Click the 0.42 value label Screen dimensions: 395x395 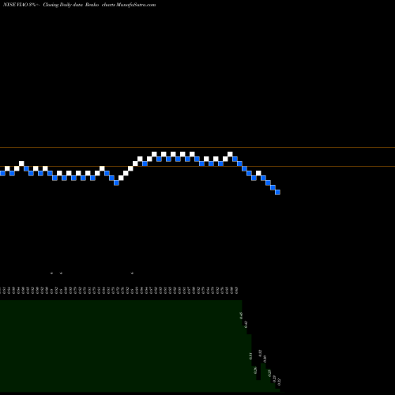tap(246, 324)
